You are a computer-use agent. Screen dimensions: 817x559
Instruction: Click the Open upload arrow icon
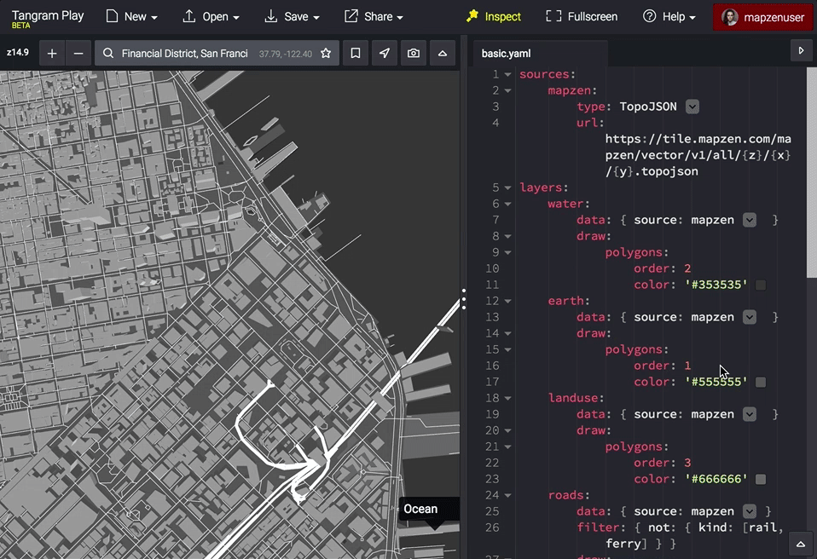pos(188,16)
